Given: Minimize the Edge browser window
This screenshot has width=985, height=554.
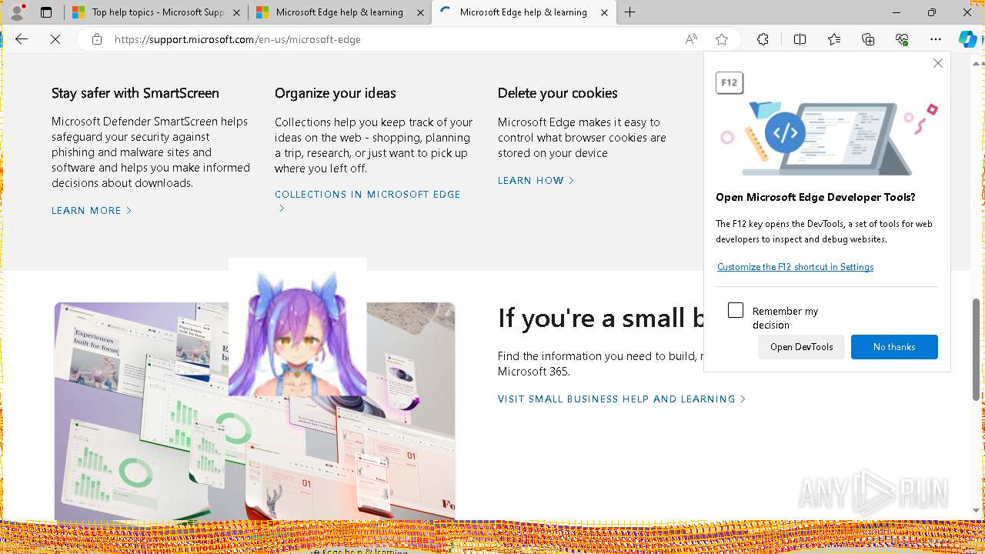Looking at the screenshot, I should click(897, 12).
